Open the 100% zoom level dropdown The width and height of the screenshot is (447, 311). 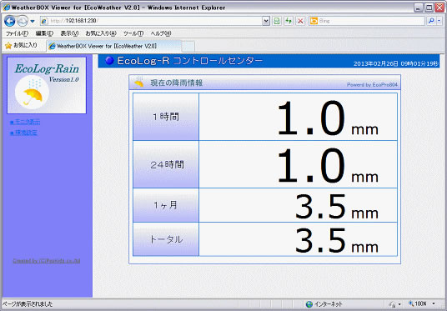click(422, 303)
